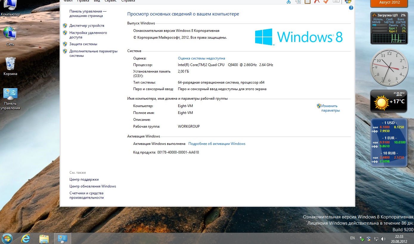The image size is (414, 244).
Task: Click the 1 EUR header in currency gadget
Action: pyautogui.click(x=389, y=138)
